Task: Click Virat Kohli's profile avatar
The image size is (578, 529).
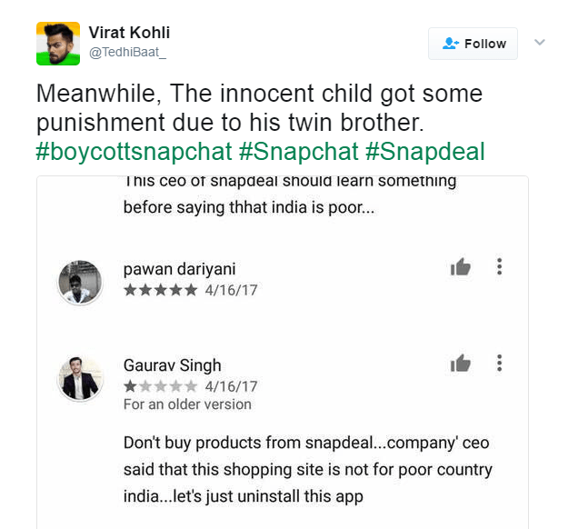Action: click(x=58, y=44)
